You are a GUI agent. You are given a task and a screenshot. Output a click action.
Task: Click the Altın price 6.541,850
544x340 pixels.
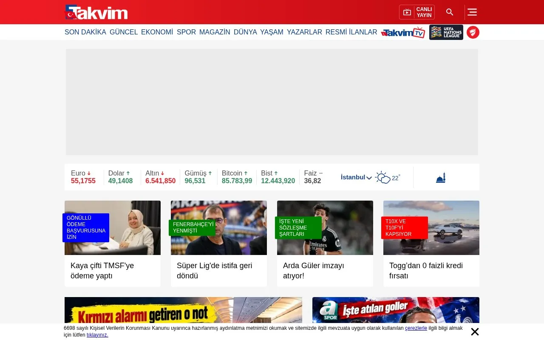(x=161, y=177)
